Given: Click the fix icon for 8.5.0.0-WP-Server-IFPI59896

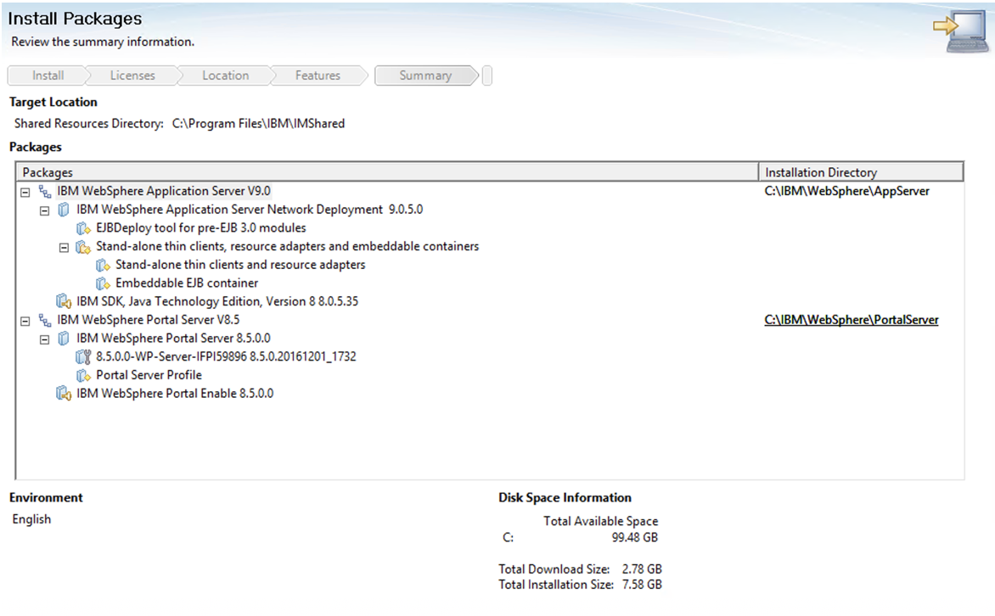Looking at the screenshot, I should pos(83,357).
